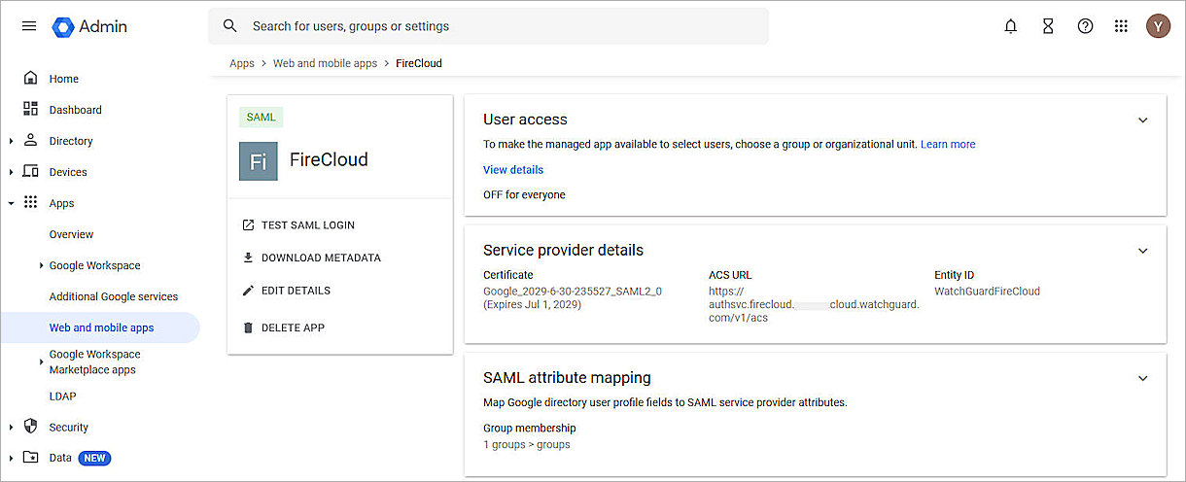
Task: Open Additional Google services
Action: 114,296
